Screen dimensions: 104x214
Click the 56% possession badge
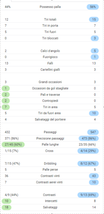pyautogui.click(x=93, y=7)
